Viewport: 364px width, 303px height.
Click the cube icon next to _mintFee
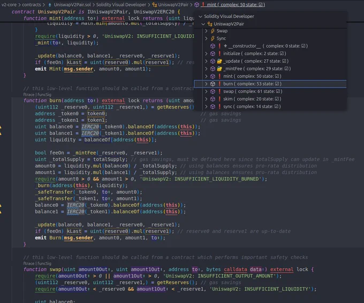(213, 69)
